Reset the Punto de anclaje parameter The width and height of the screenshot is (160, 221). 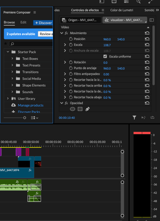[147, 68]
